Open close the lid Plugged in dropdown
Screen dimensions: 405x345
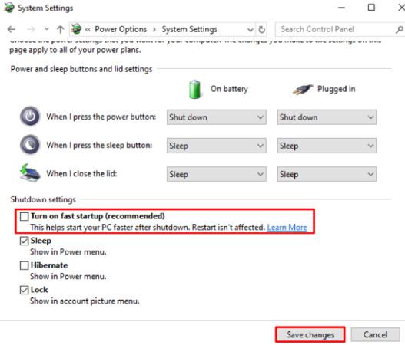[327, 174]
